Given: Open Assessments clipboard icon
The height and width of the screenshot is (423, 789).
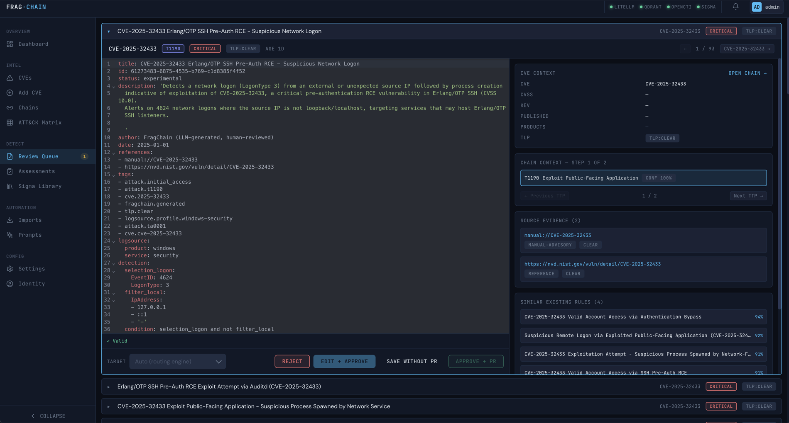Looking at the screenshot, I should coord(10,171).
